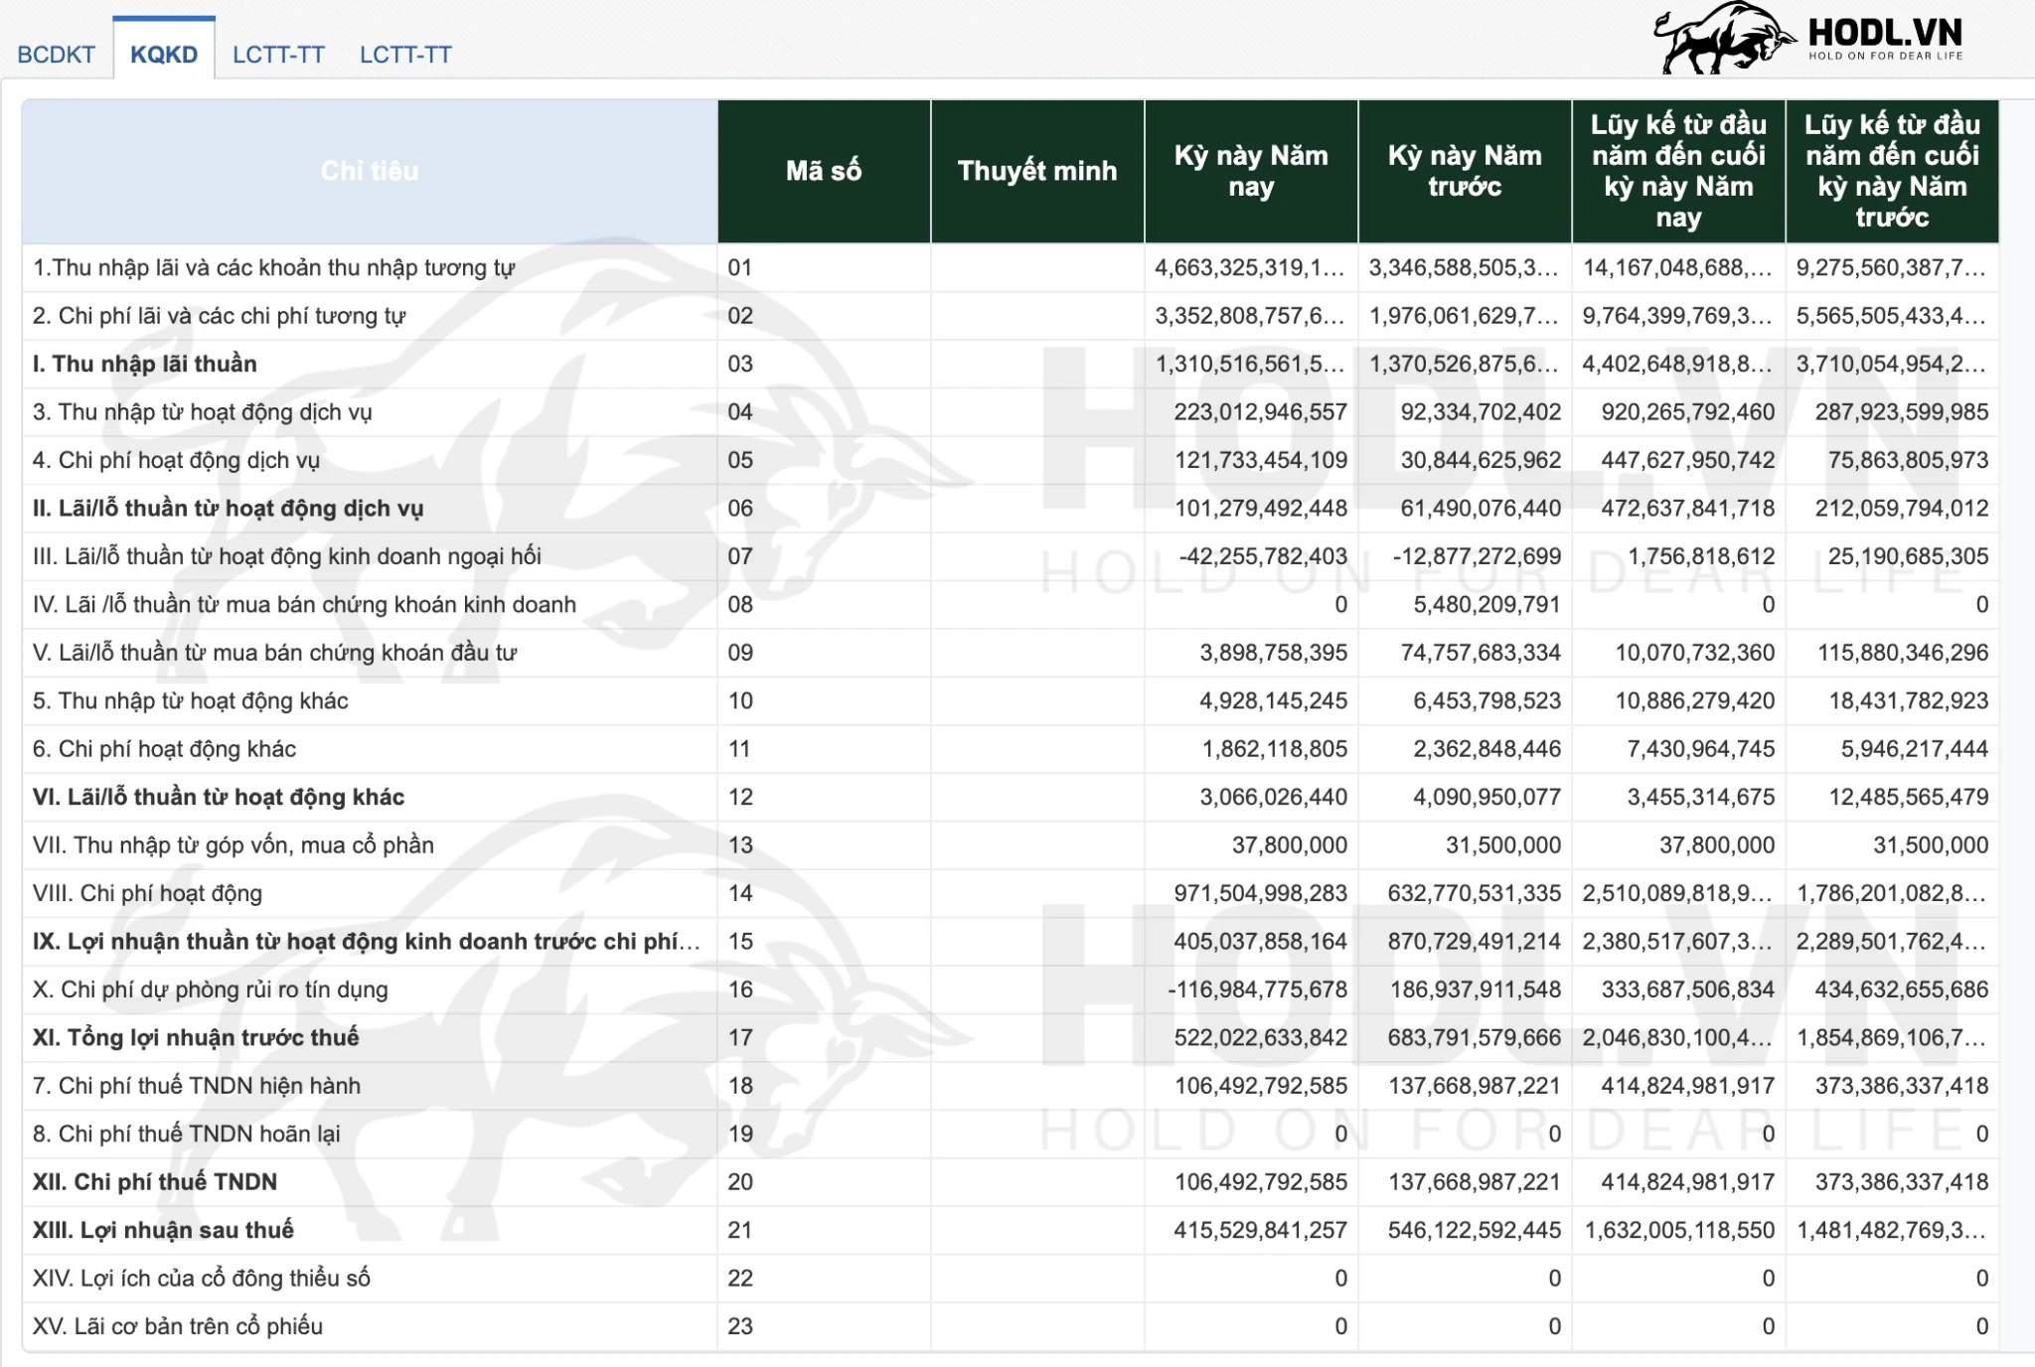The height and width of the screenshot is (1367, 2035).
Task: Click 'VIII. Chi phí hoạt động' row label
Action: click(147, 893)
